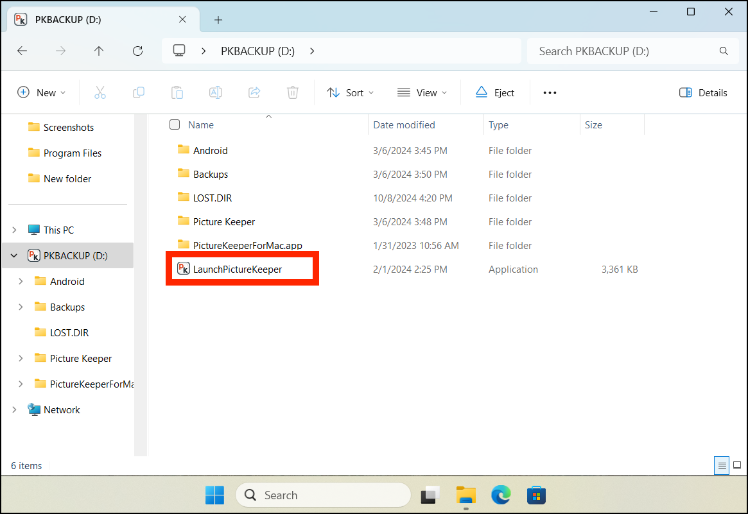Expand the Backups tree node
This screenshot has height=514, width=748.
[x=21, y=307]
